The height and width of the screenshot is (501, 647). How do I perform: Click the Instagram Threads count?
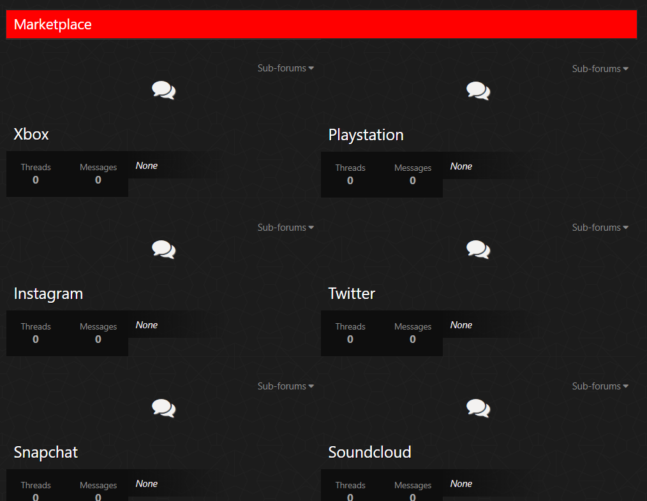[36, 339]
